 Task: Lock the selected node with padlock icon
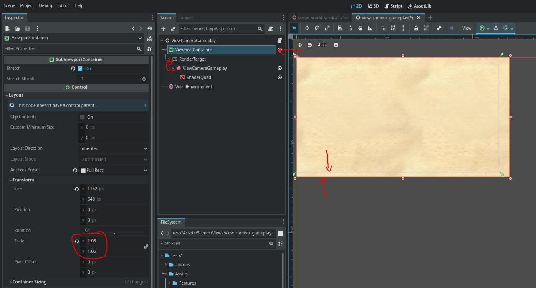pos(416,28)
